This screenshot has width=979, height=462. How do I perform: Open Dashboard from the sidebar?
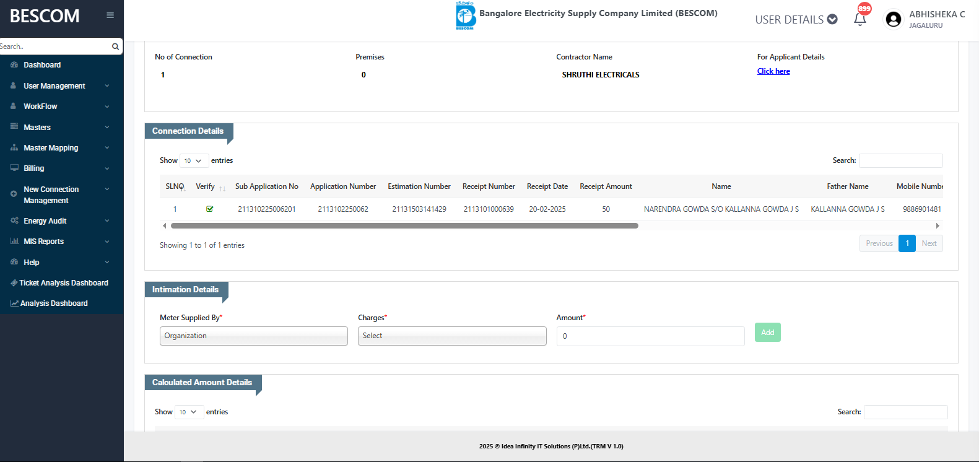[x=42, y=64]
